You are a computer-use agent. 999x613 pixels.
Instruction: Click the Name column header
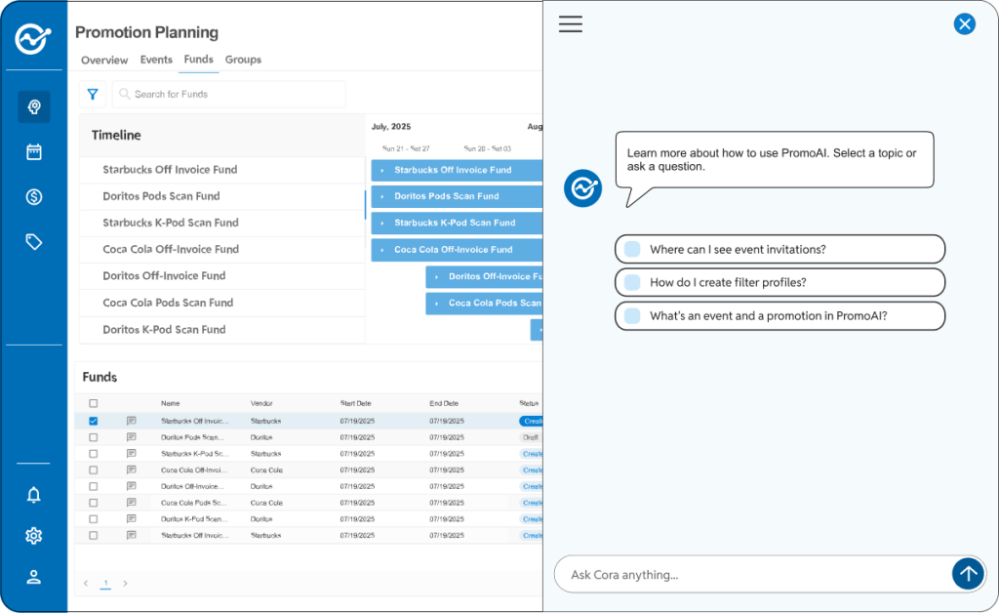170,403
